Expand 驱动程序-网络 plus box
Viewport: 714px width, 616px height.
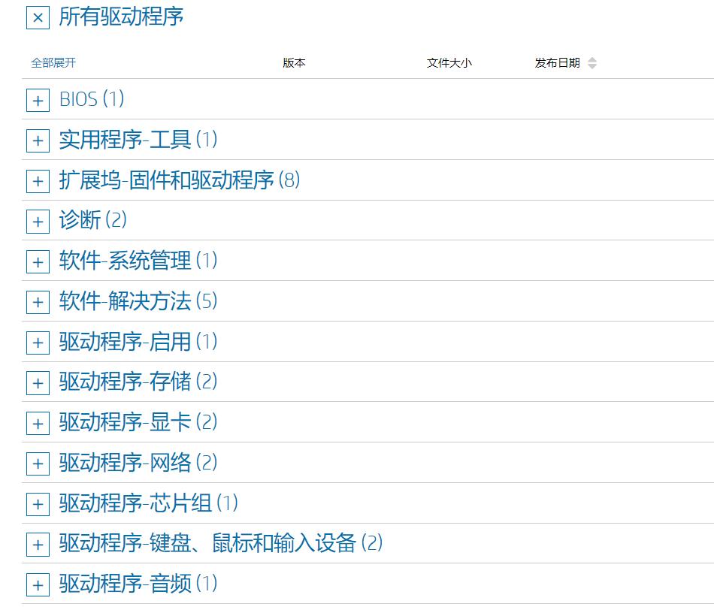pyautogui.click(x=38, y=464)
